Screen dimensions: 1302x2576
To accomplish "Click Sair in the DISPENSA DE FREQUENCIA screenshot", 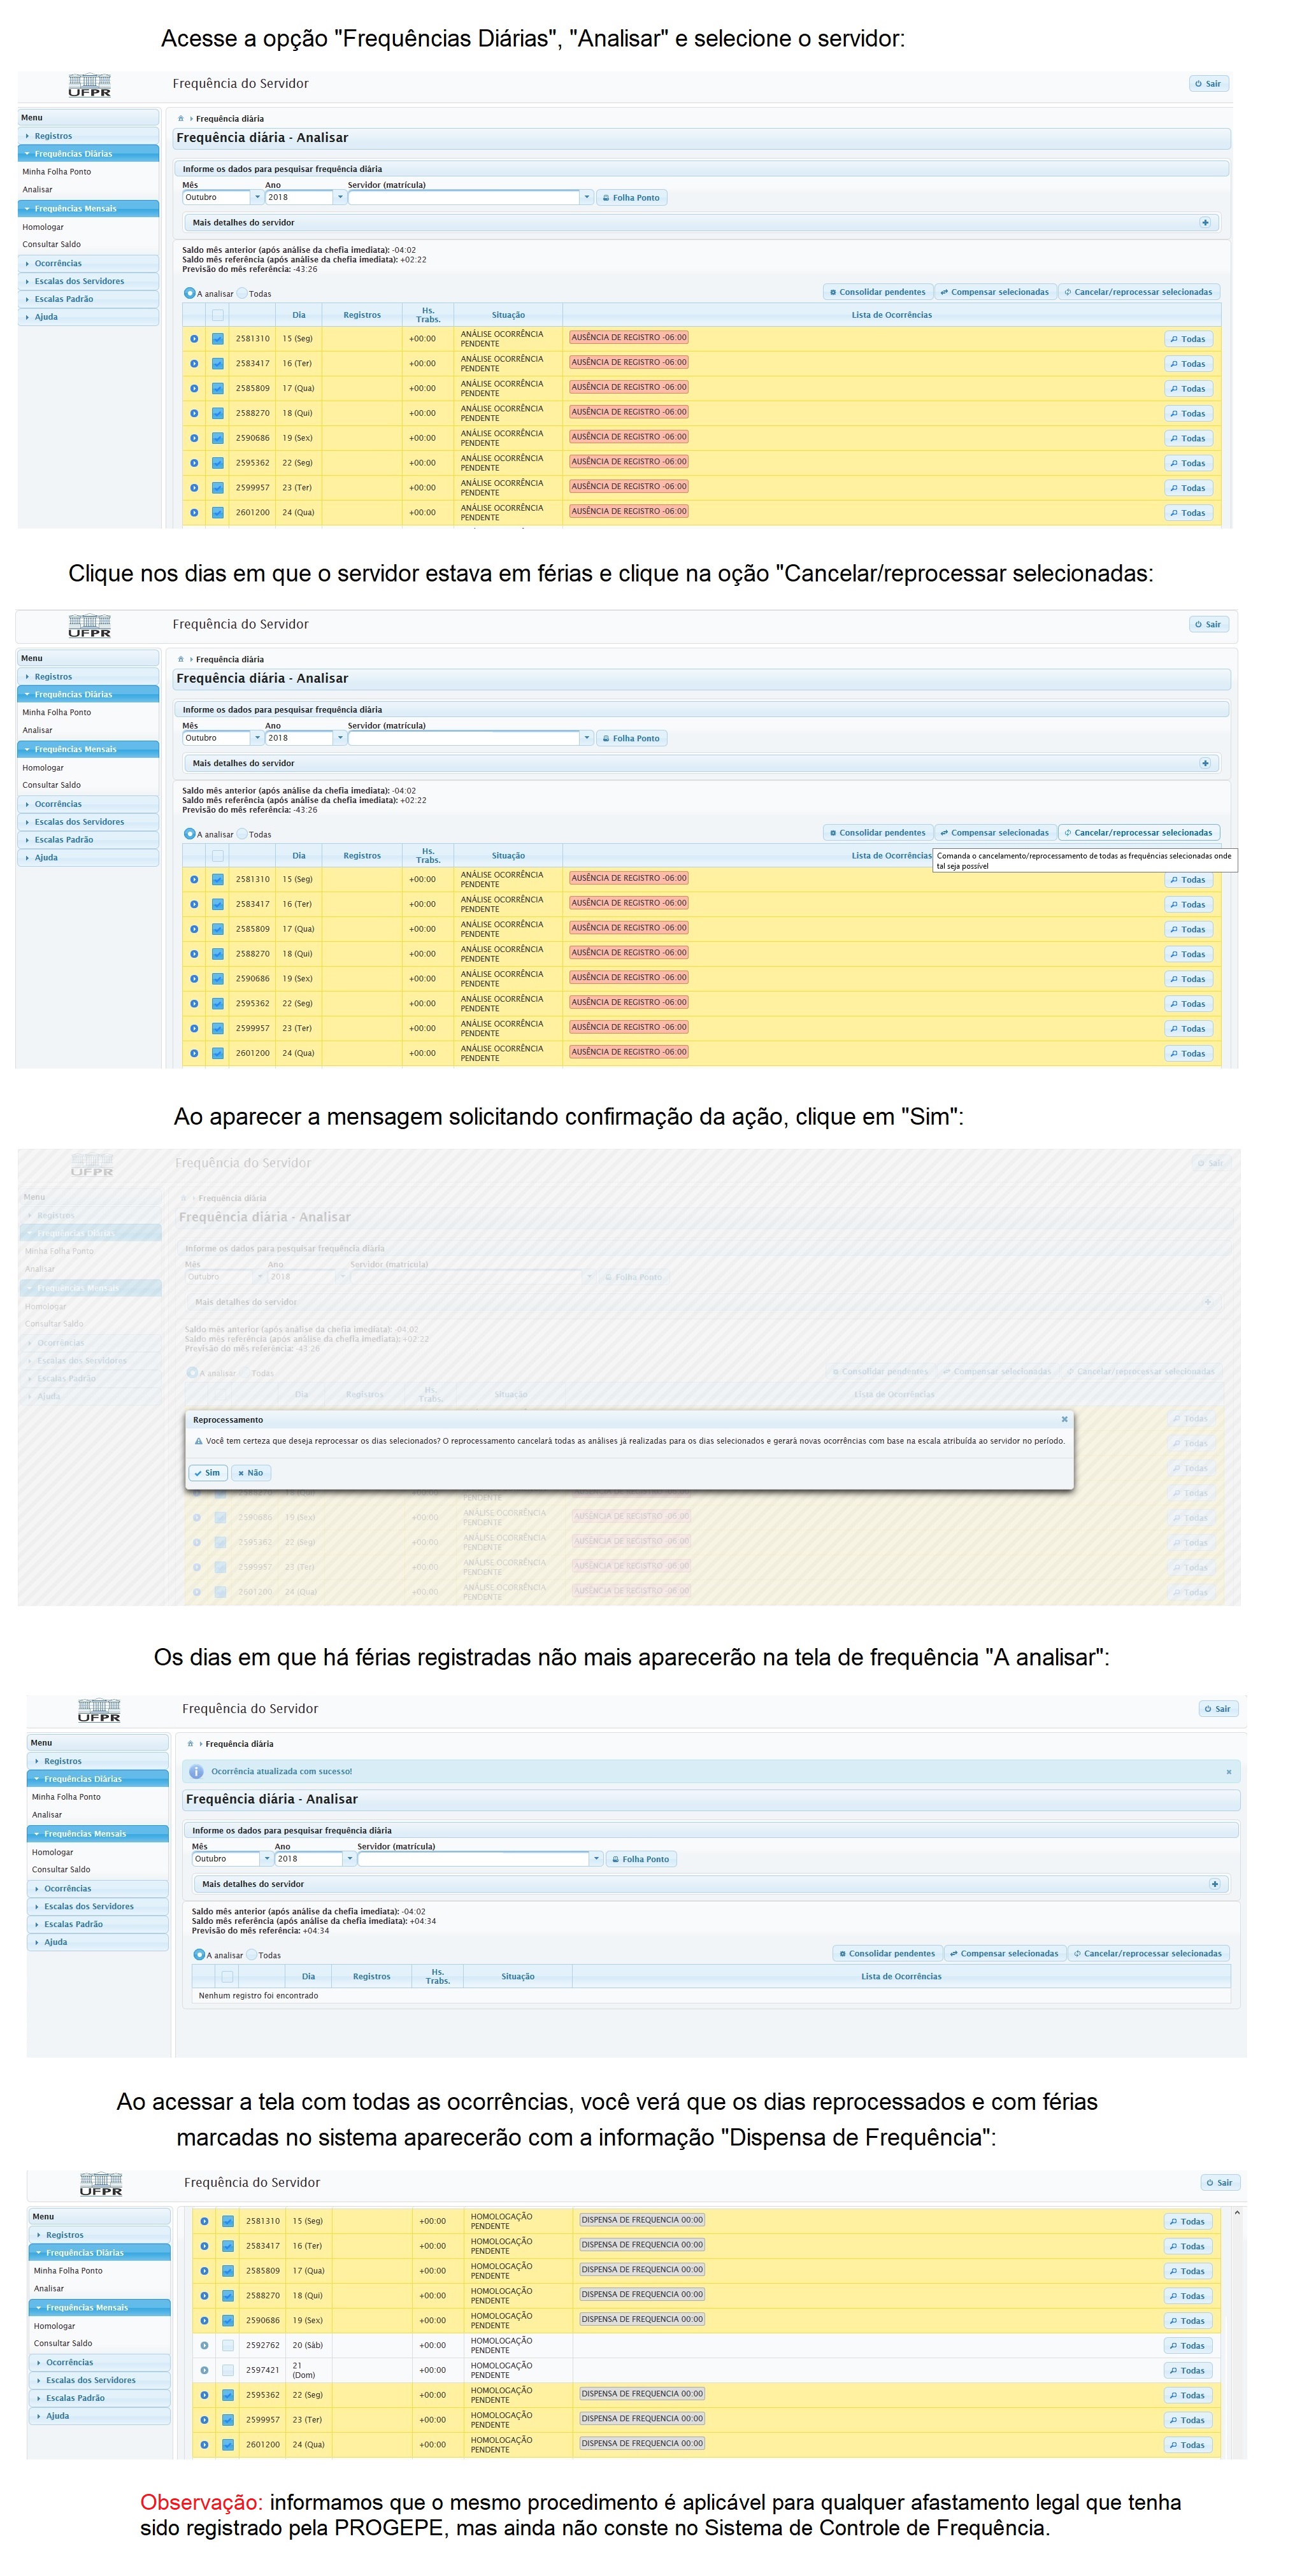I will pyautogui.click(x=1220, y=2183).
